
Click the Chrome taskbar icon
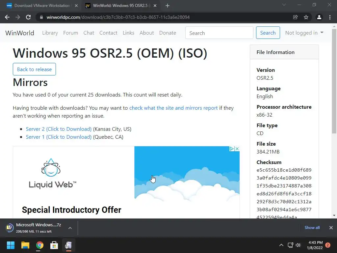tap(40, 245)
